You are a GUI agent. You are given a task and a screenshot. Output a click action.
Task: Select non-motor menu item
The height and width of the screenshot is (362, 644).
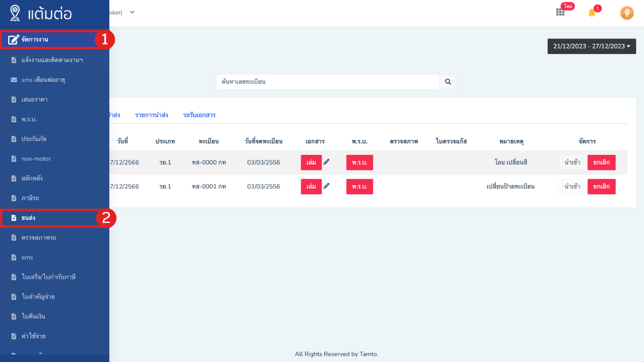pos(36,159)
